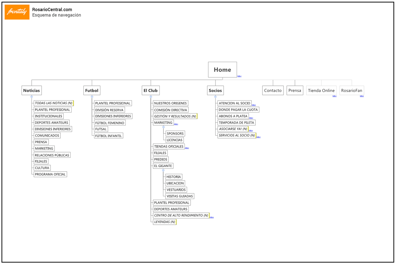Open the Tienda Online node
This screenshot has width=396, height=264.
coord(321,90)
